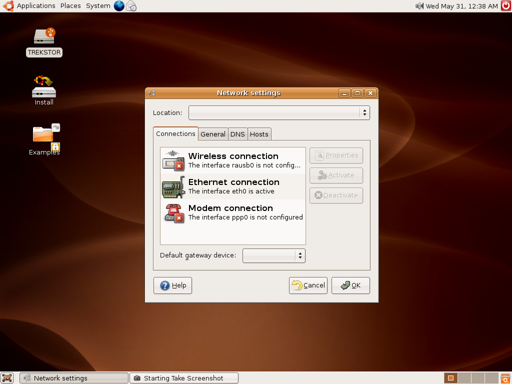
Task: Switch to the DNS tab
Action: click(x=237, y=134)
